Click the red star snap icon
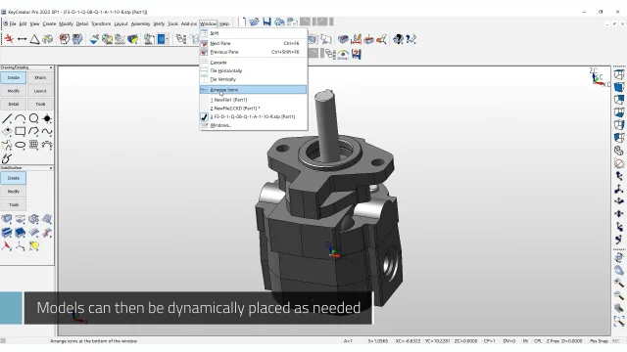This screenshot has height=352, width=627. [9, 39]
